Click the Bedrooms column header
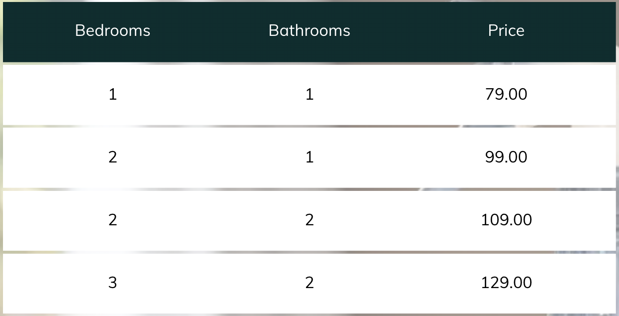 pos(112,30)
